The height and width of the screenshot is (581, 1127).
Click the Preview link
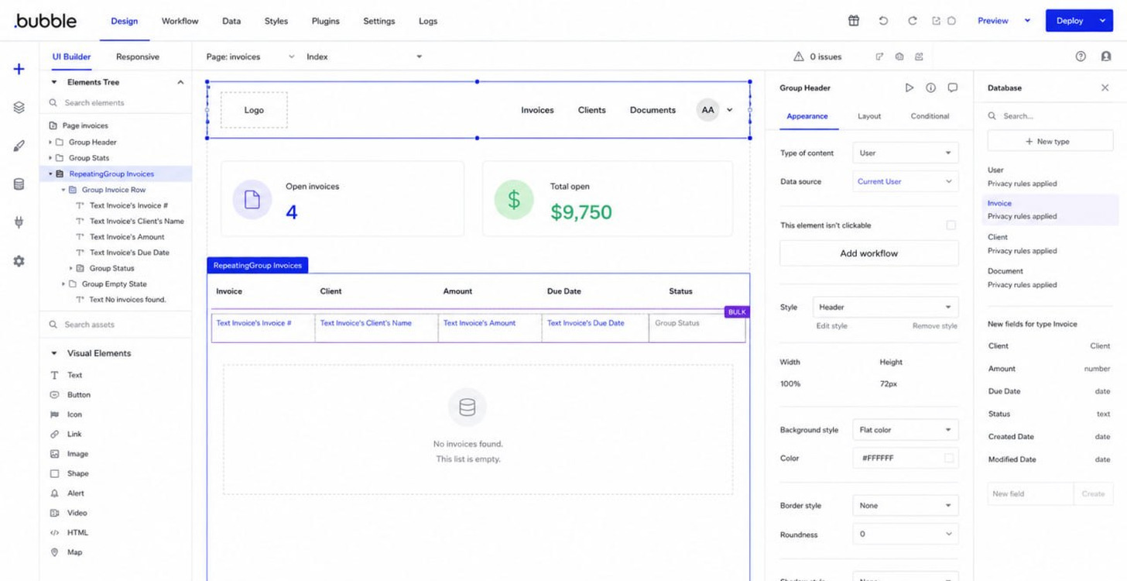[x=993, y=21]
